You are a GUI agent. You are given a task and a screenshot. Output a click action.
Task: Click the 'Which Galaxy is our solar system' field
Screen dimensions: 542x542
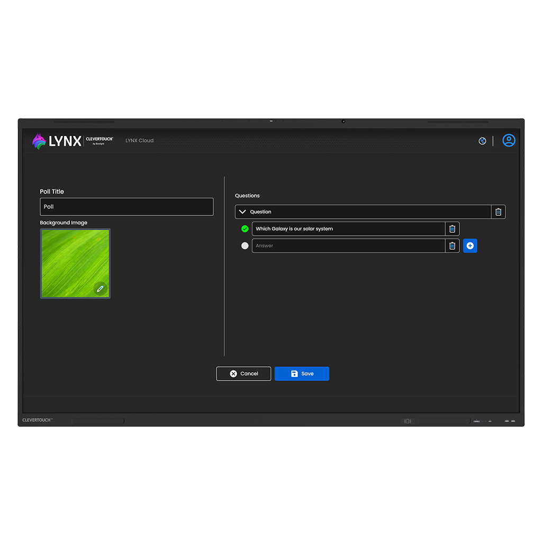(348, 229)
